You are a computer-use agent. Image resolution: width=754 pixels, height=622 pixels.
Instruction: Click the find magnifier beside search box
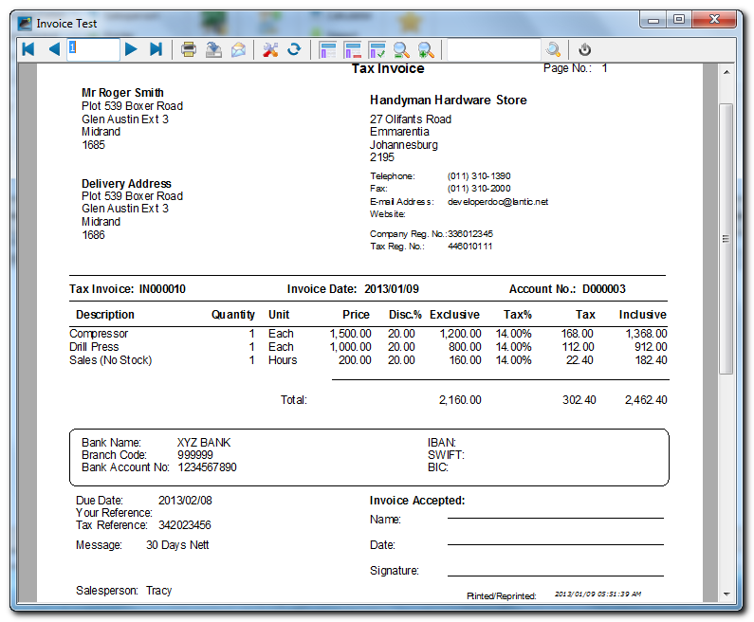click(x=553, y=49)
